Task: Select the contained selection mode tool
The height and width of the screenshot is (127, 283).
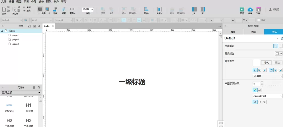Action: pos(47,9)
